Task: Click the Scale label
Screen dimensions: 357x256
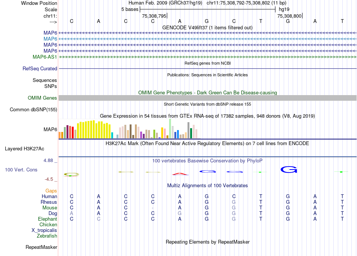Action: (x=51, y=9)
